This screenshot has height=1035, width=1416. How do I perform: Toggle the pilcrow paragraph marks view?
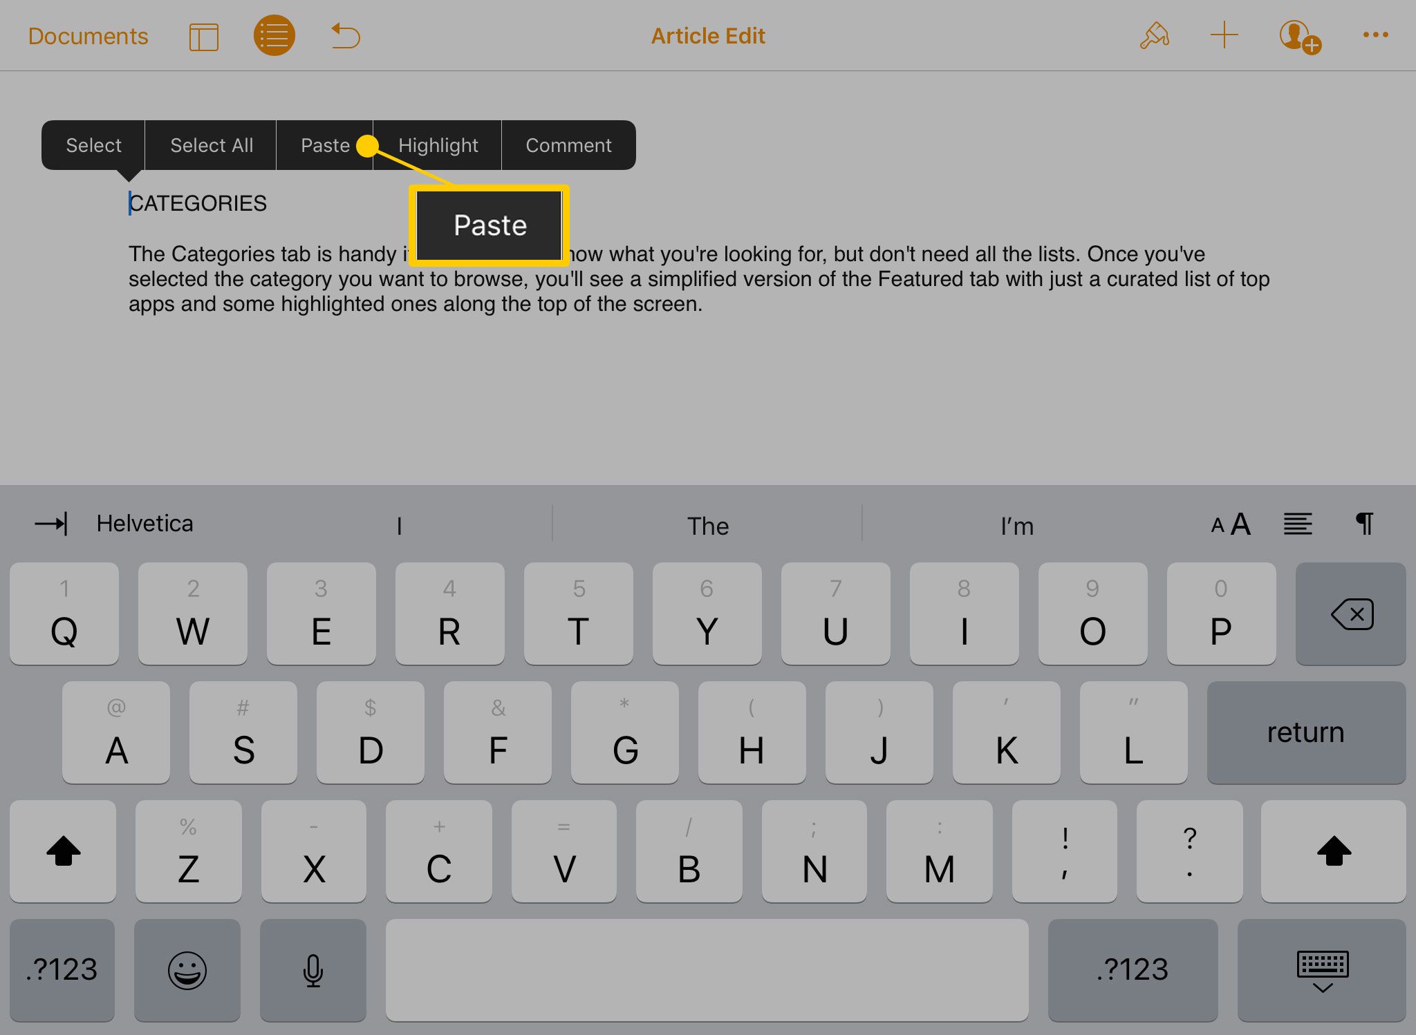pos(1366,523)
